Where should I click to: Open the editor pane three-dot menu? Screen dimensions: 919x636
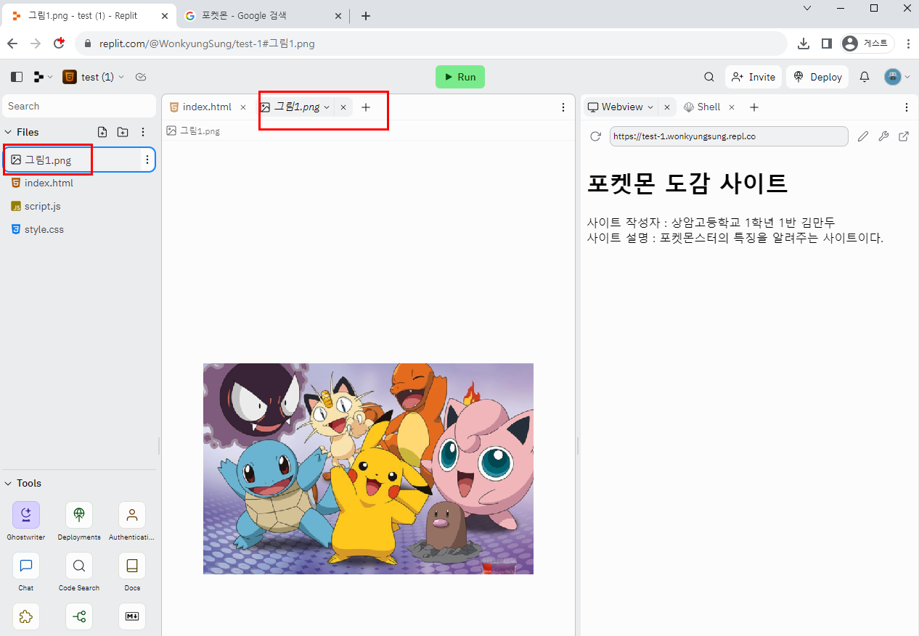[x=563, y=107]
